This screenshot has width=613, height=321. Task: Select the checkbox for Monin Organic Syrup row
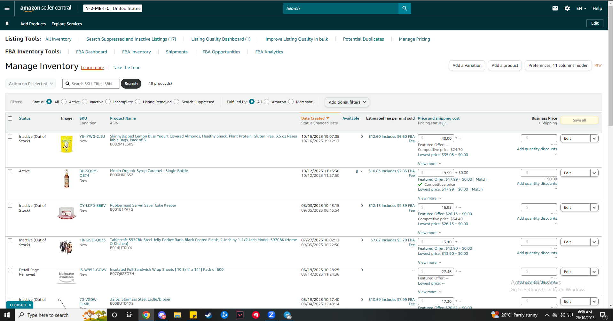coord(10,171)
